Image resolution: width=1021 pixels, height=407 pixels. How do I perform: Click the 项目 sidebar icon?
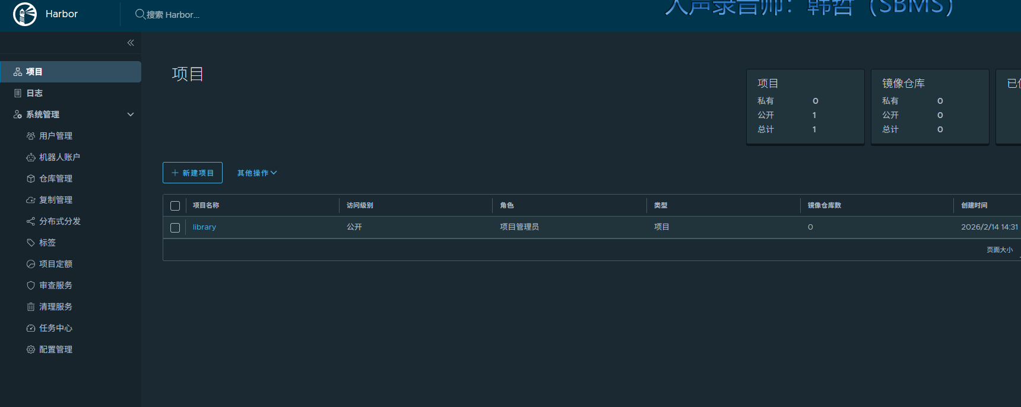pyautogui.click(x=18, y=72)
